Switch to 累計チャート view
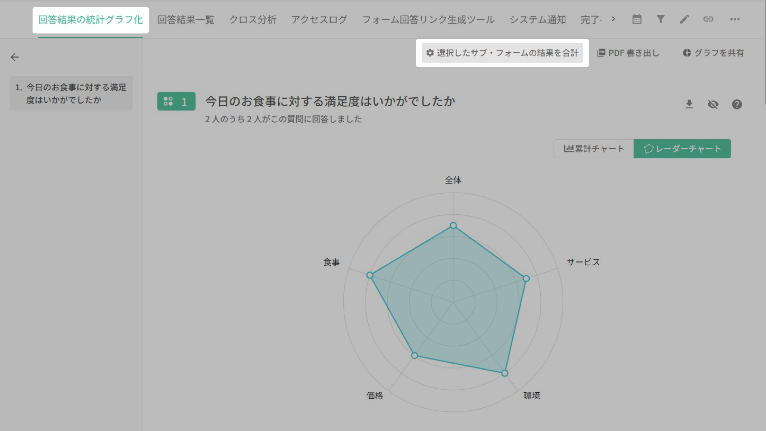The height and width of the screenshot is (431, 766). tap(594, 149)
